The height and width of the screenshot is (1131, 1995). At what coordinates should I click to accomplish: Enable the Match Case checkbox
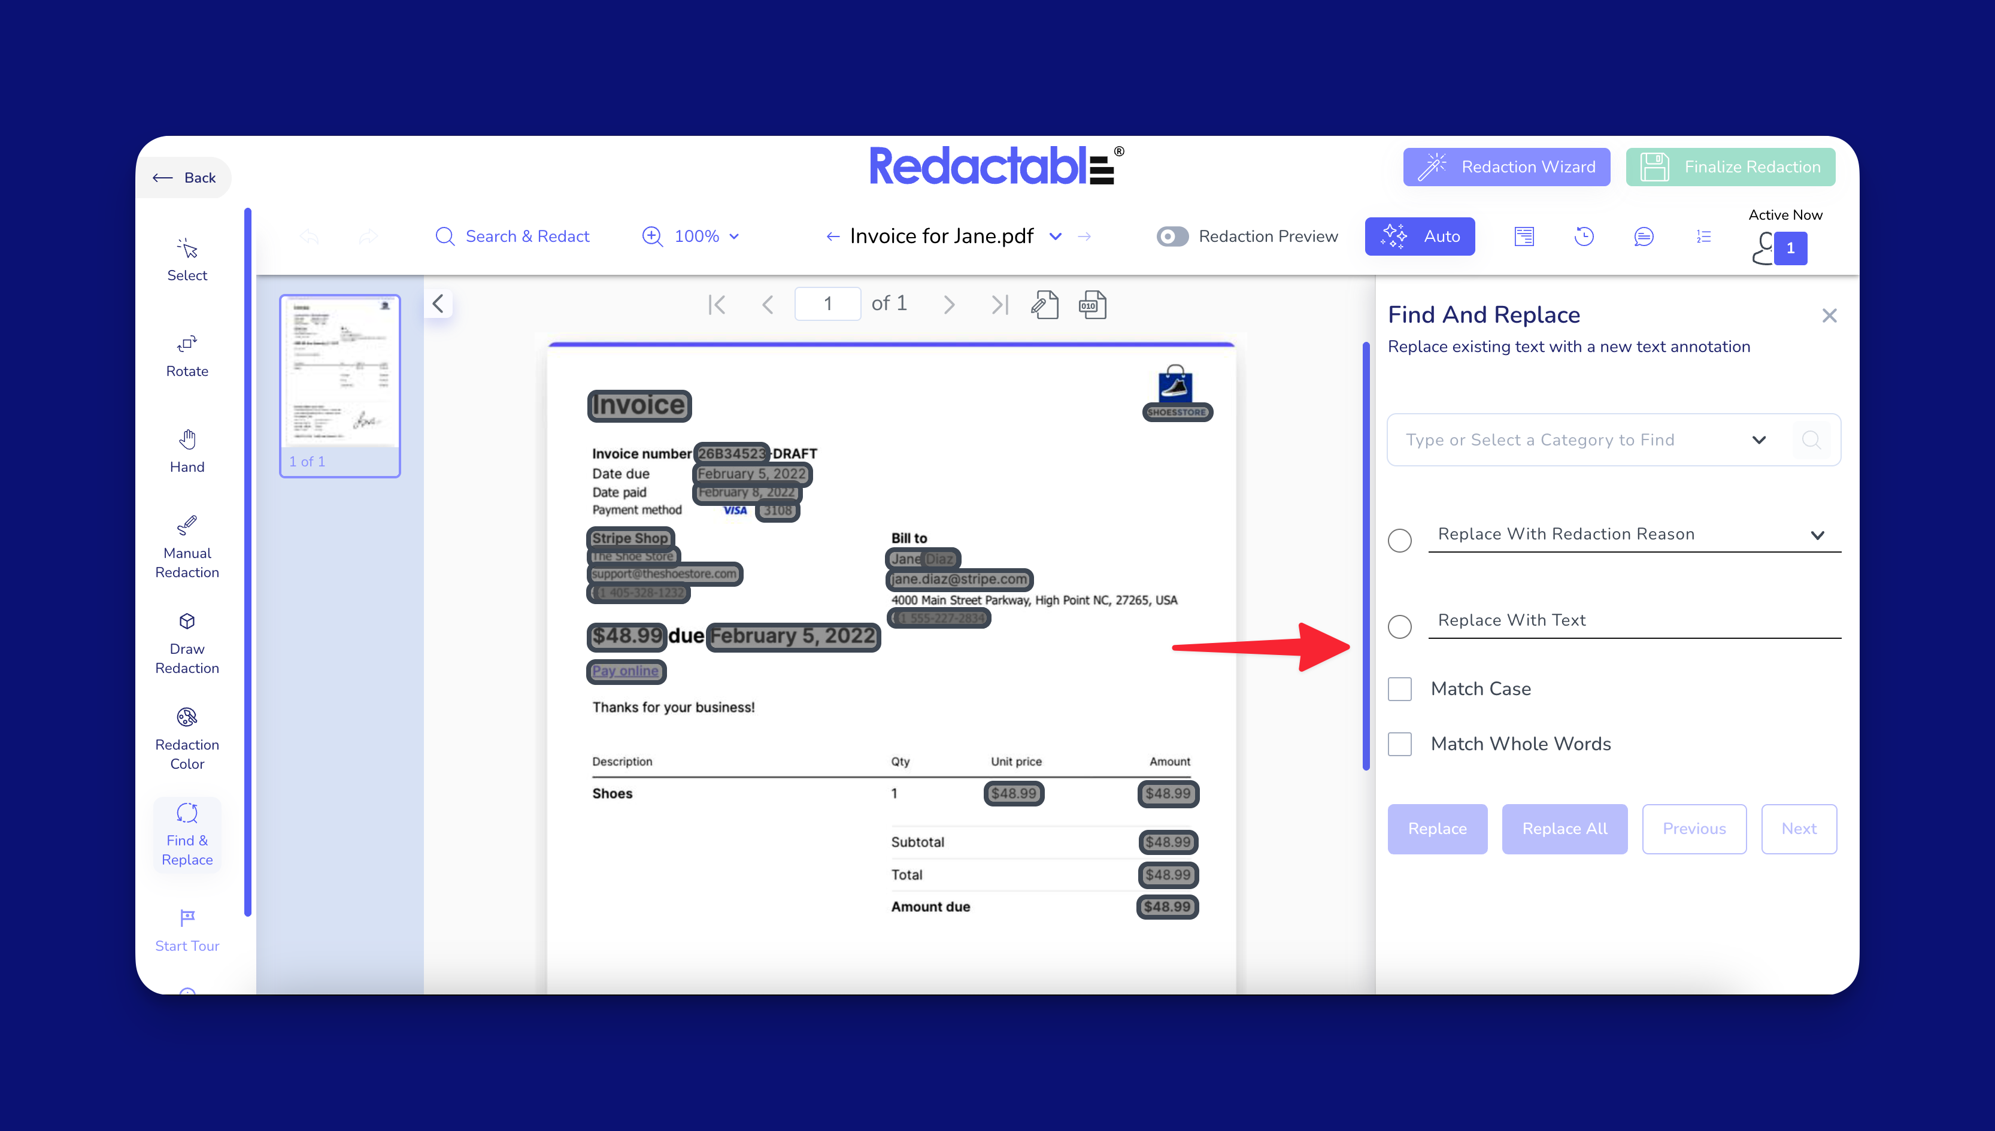(1399, 689)
